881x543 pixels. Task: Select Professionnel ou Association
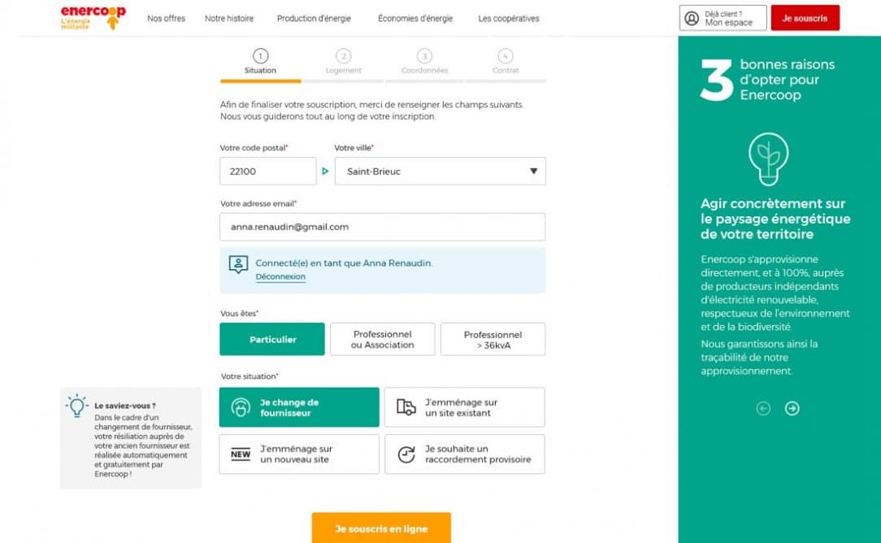pos(382,339)
